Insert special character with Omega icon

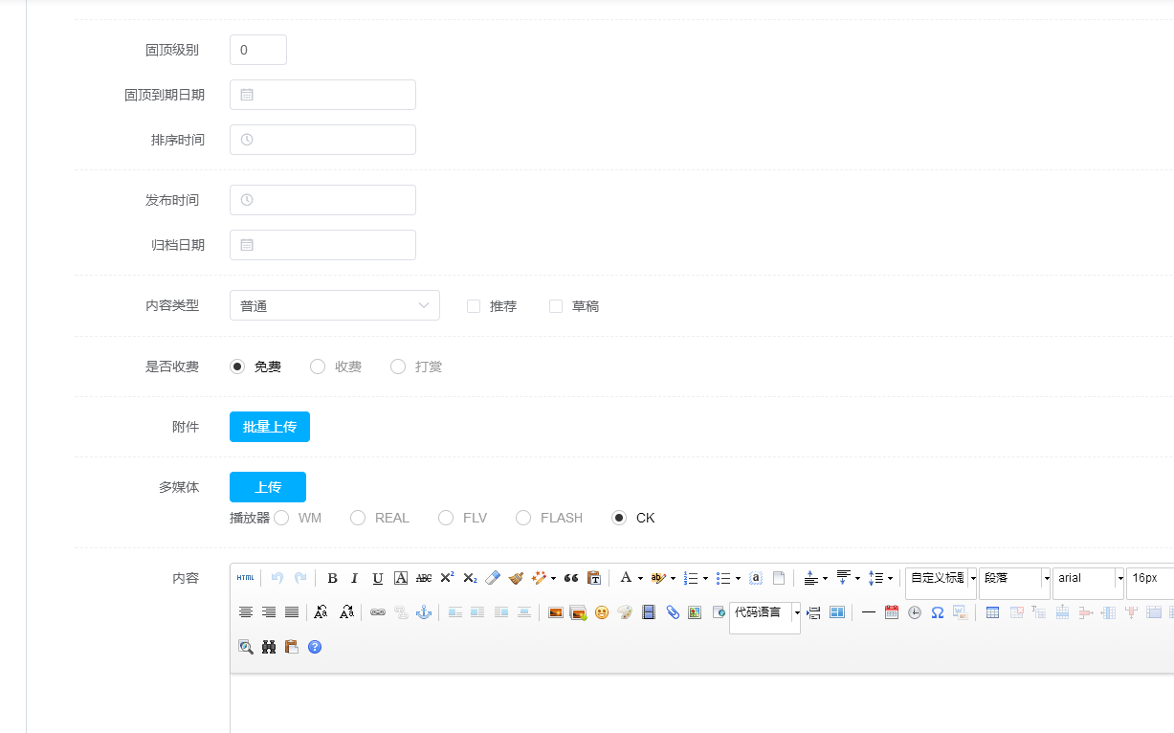938,612
